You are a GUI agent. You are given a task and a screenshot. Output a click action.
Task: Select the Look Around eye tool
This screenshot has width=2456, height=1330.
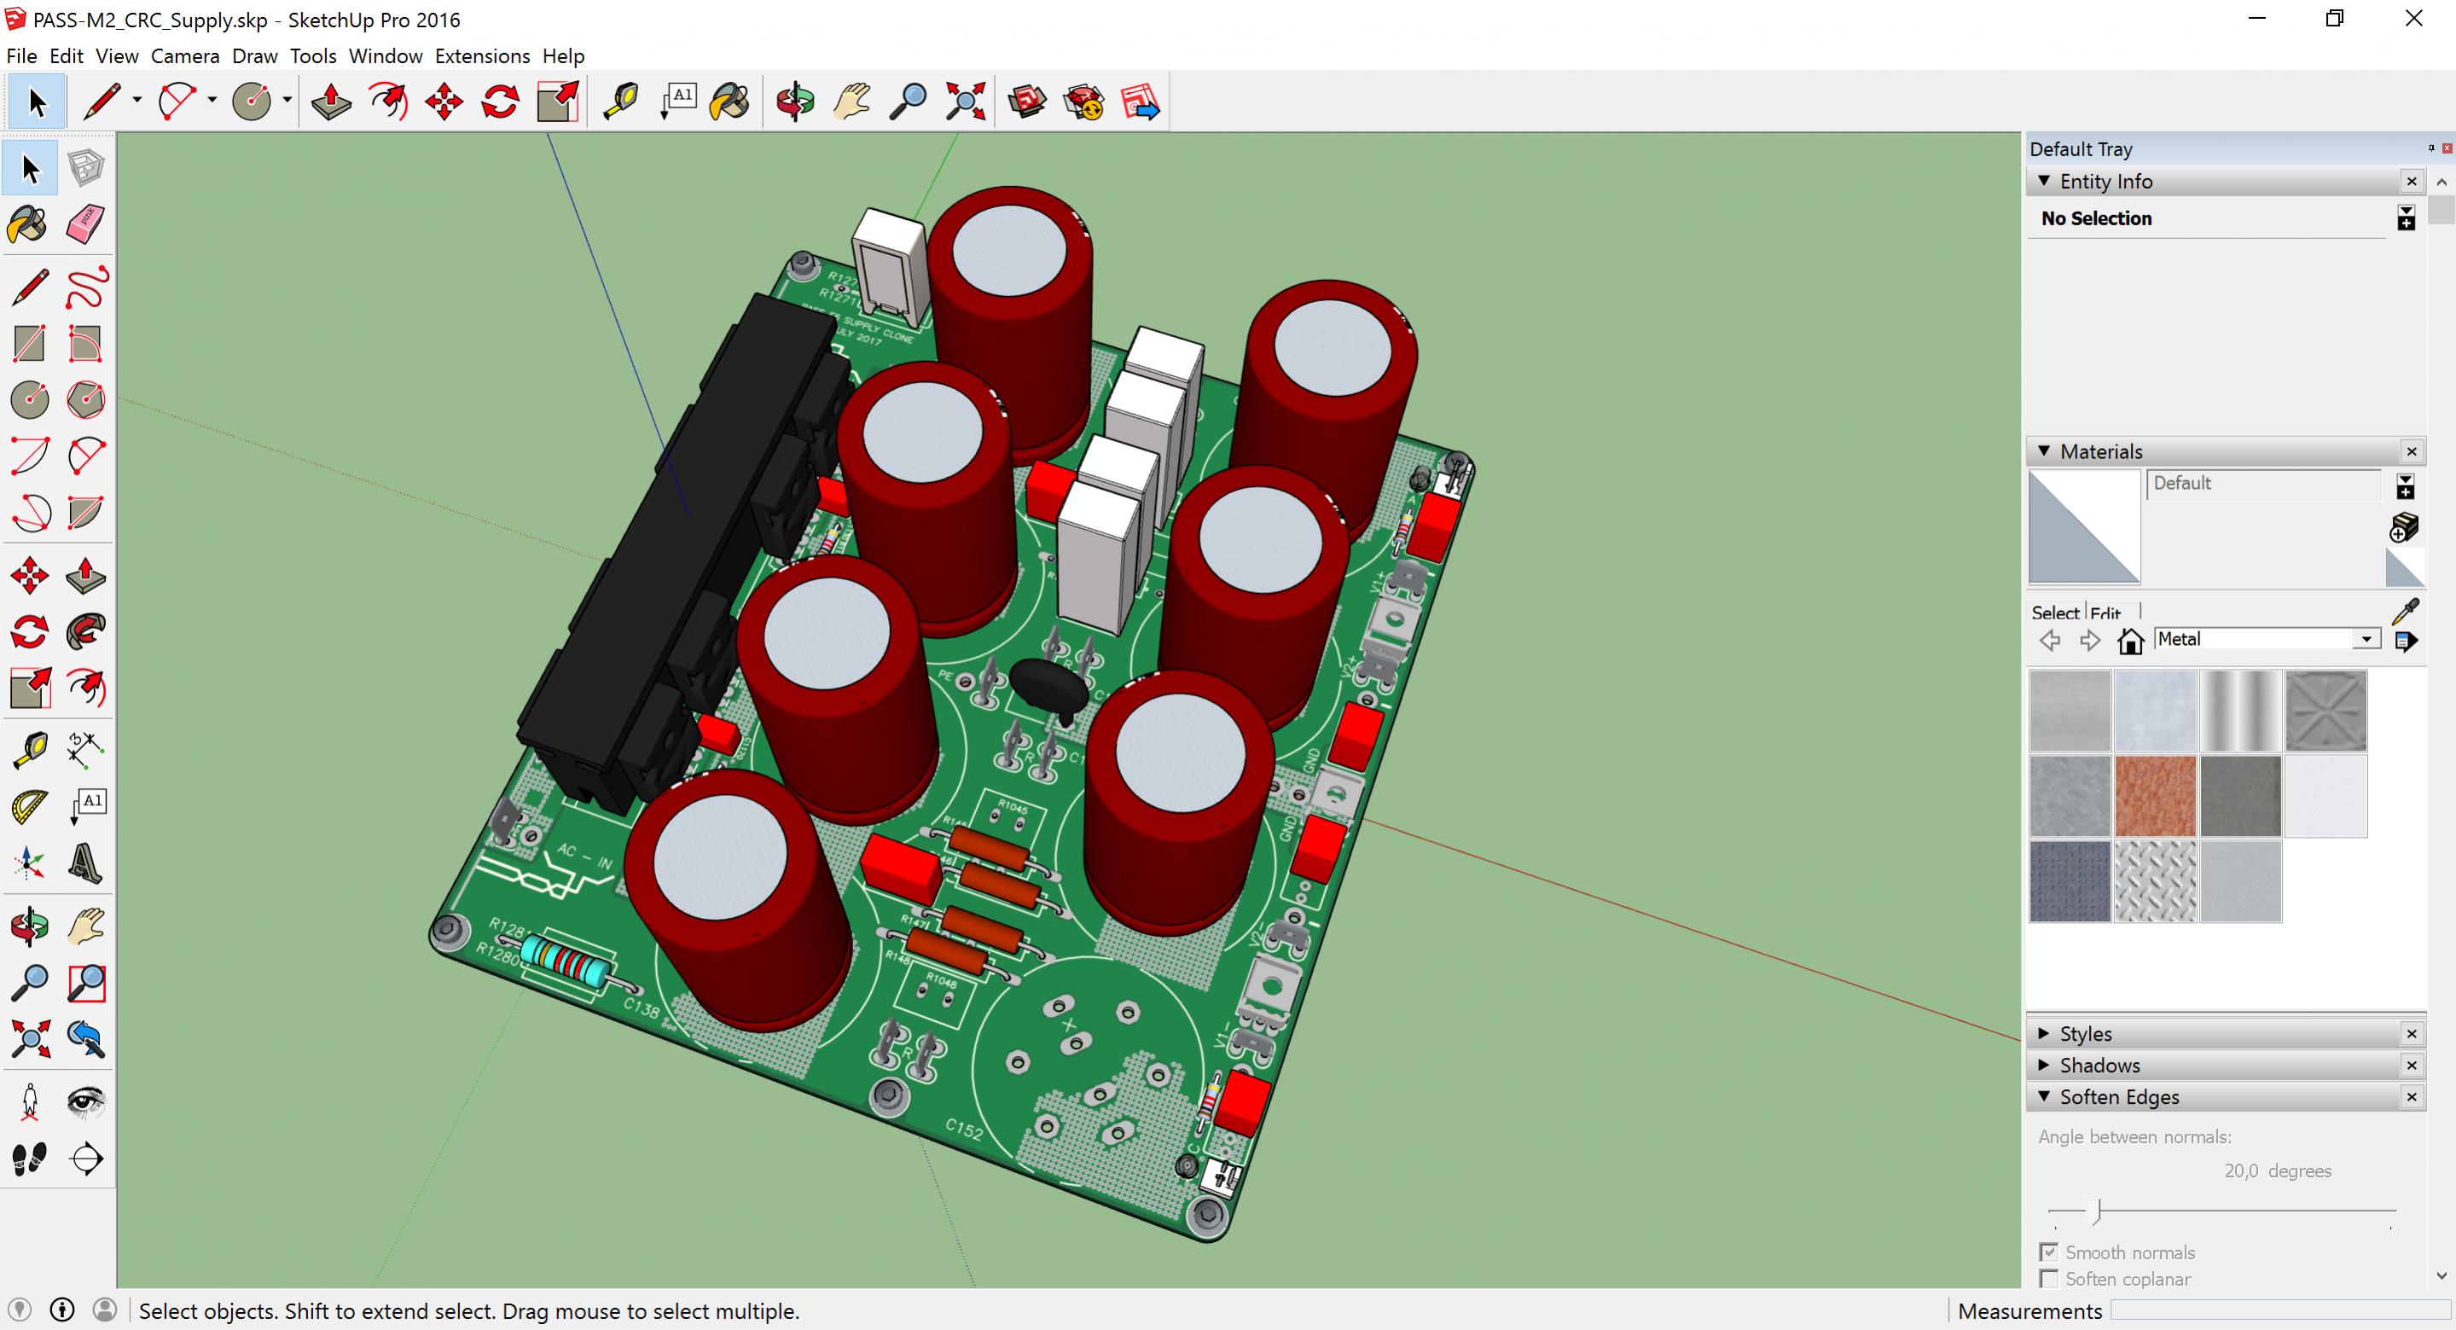pos(86,1102)
